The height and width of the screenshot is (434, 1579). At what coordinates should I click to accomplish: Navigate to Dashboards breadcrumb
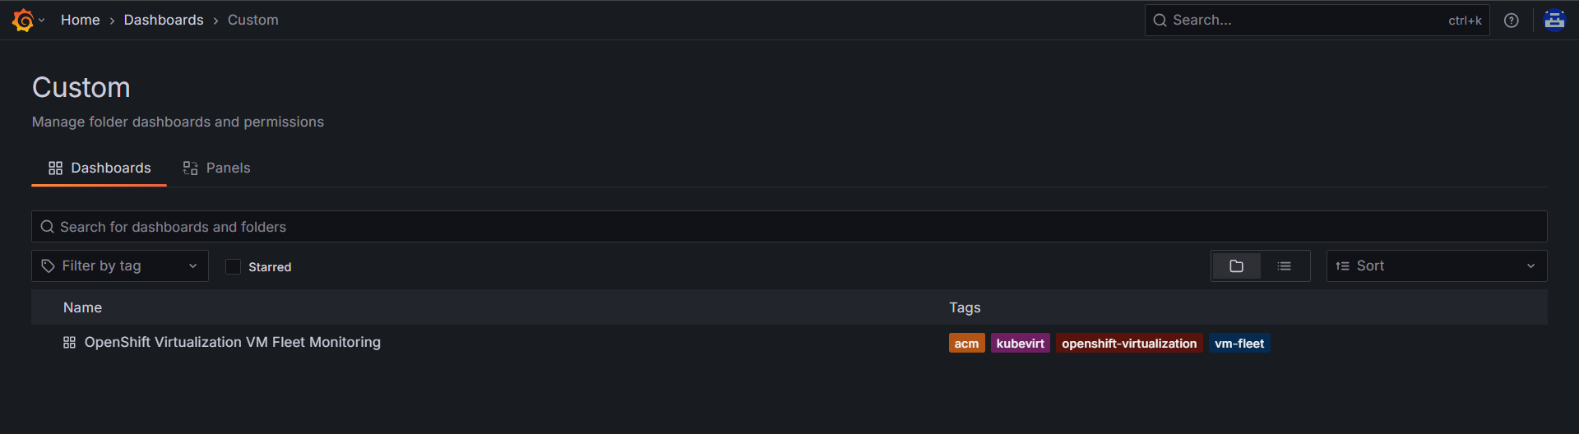point(164,21)
